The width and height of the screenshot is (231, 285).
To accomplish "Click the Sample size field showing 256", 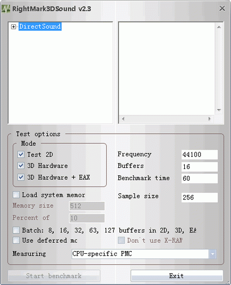I will click(199, 197).
